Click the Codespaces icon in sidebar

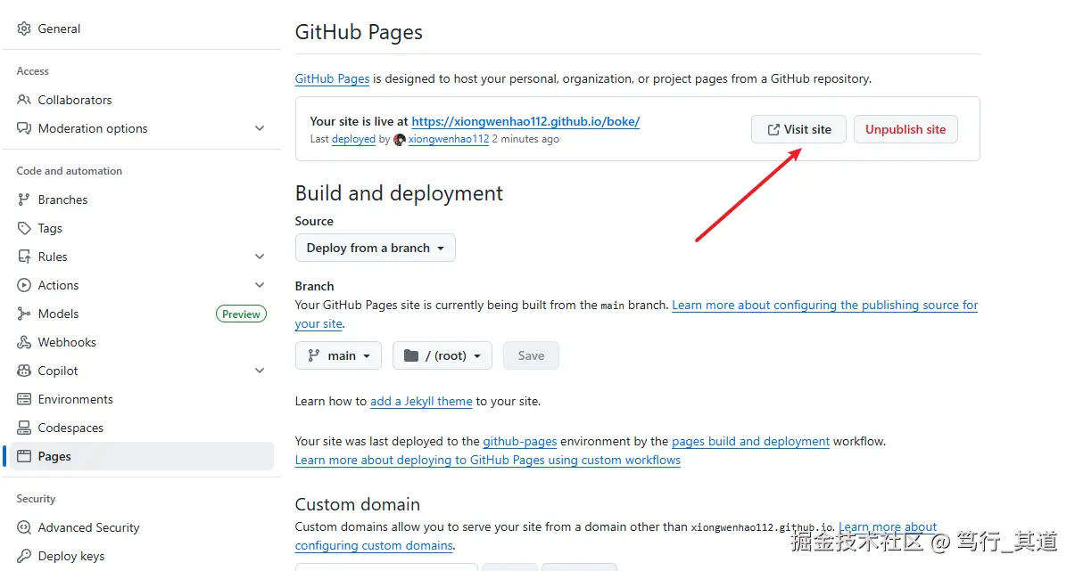[24, 428]
